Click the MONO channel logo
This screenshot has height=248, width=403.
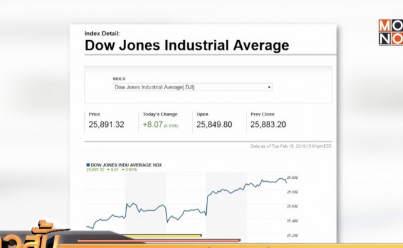391,32
